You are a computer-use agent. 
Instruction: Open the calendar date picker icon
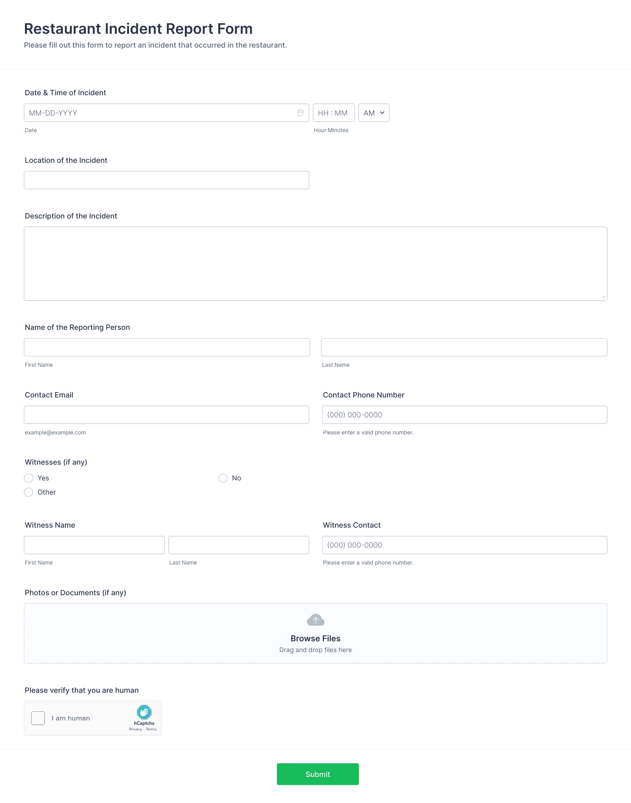tap(301, 112)
